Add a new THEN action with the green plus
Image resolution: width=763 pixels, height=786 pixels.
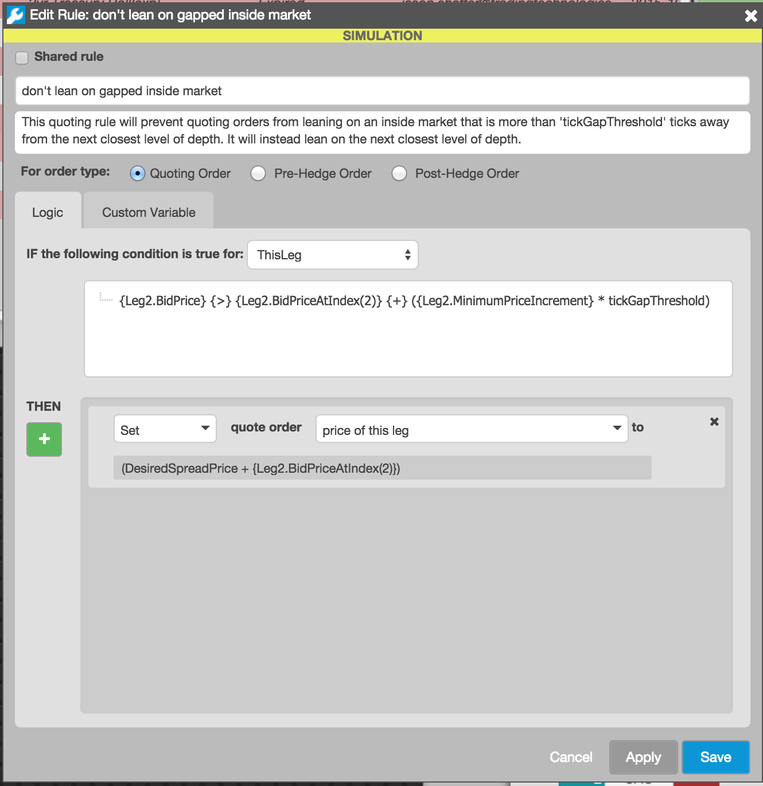point(44,439)
